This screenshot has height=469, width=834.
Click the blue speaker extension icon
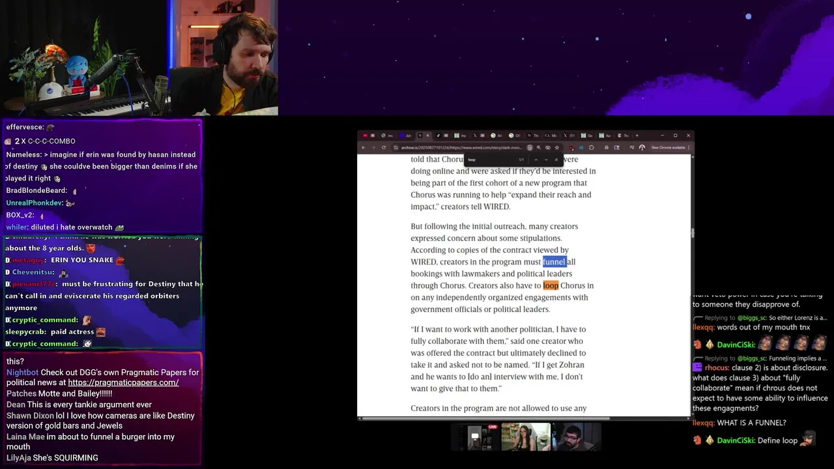coord(581,147)
